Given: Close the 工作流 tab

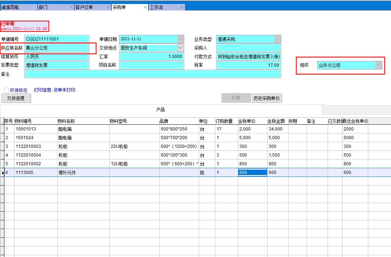Looking at the screenshot, I should pyautogui.click(x=182, y=7).
